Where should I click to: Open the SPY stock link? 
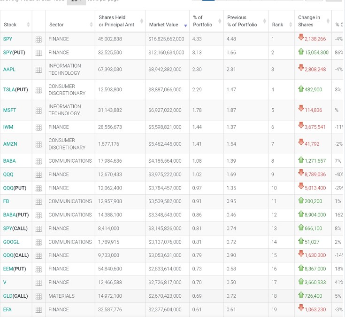point(8,39)
